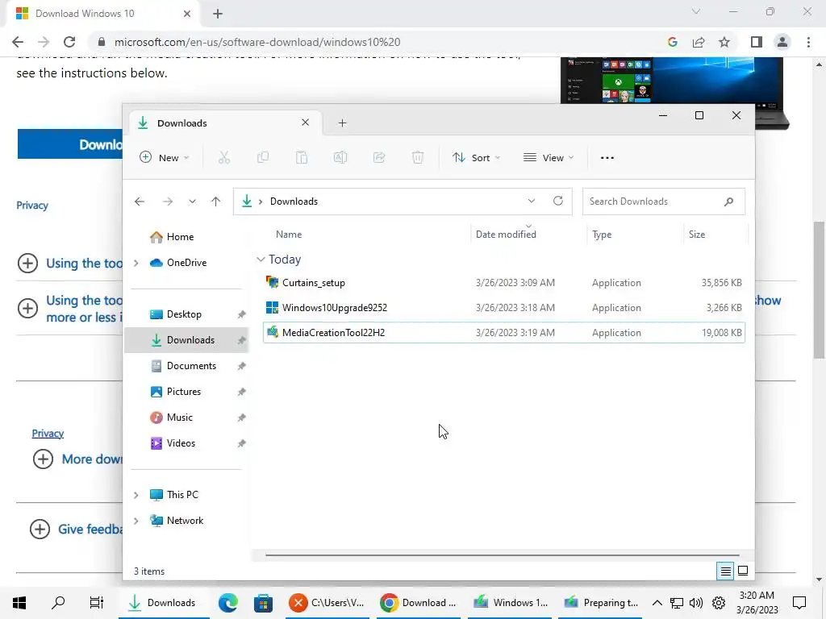Open the View dropdown
826x619 pixels.
pos(549,157)
